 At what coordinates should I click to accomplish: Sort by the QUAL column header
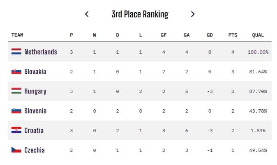(x=258, y=35)
